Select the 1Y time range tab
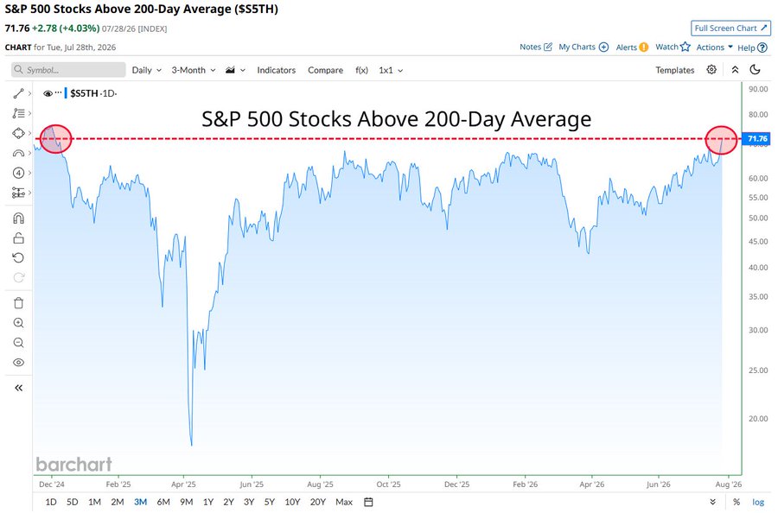Image resolution: width=778 pixels, height=513 pixels. tap(207, 502)
